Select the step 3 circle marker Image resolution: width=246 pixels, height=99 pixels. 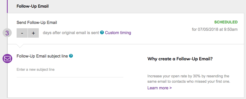tap(7, 33)
